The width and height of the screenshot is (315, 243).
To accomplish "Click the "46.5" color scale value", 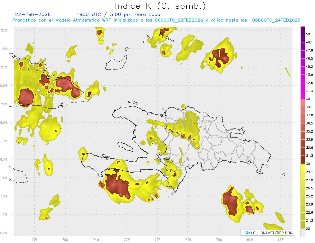I will (x=309, y=59).
